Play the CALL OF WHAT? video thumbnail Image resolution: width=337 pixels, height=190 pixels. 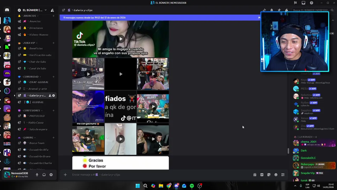(x=88, y=74)
